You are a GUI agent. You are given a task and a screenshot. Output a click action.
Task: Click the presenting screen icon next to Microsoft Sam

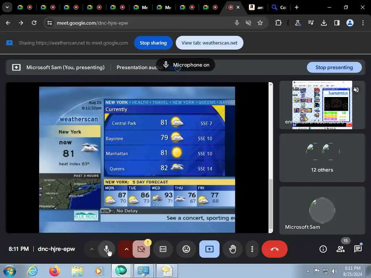tap(16, 67)
